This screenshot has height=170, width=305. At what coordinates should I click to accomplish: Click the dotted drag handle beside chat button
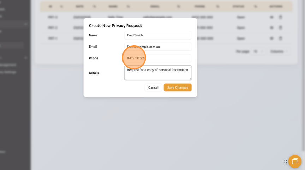286,162
